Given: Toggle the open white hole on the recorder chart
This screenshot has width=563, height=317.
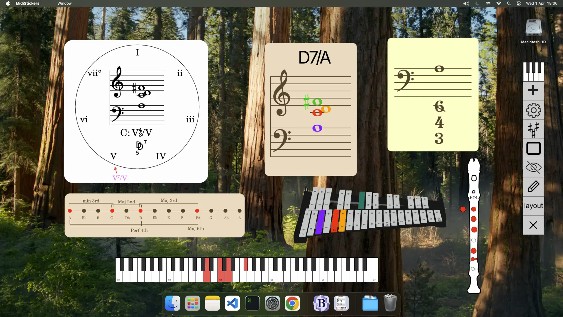Looking at the screenshot, I should click(x=473, y=240).
